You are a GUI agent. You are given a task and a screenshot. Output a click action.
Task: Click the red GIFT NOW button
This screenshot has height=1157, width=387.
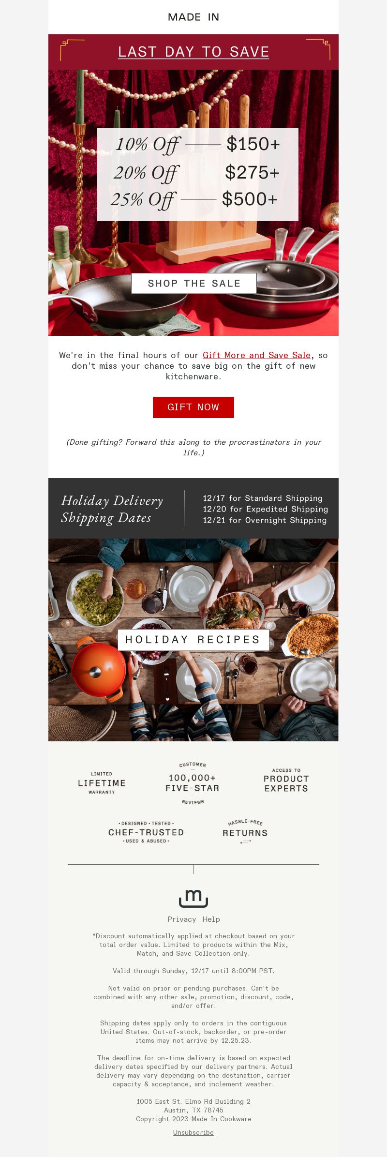(193, 407)
